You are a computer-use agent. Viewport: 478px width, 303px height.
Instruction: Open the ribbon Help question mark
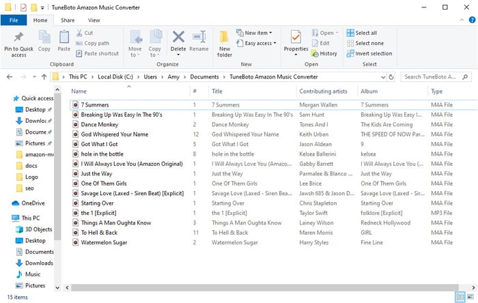(472, 20)
